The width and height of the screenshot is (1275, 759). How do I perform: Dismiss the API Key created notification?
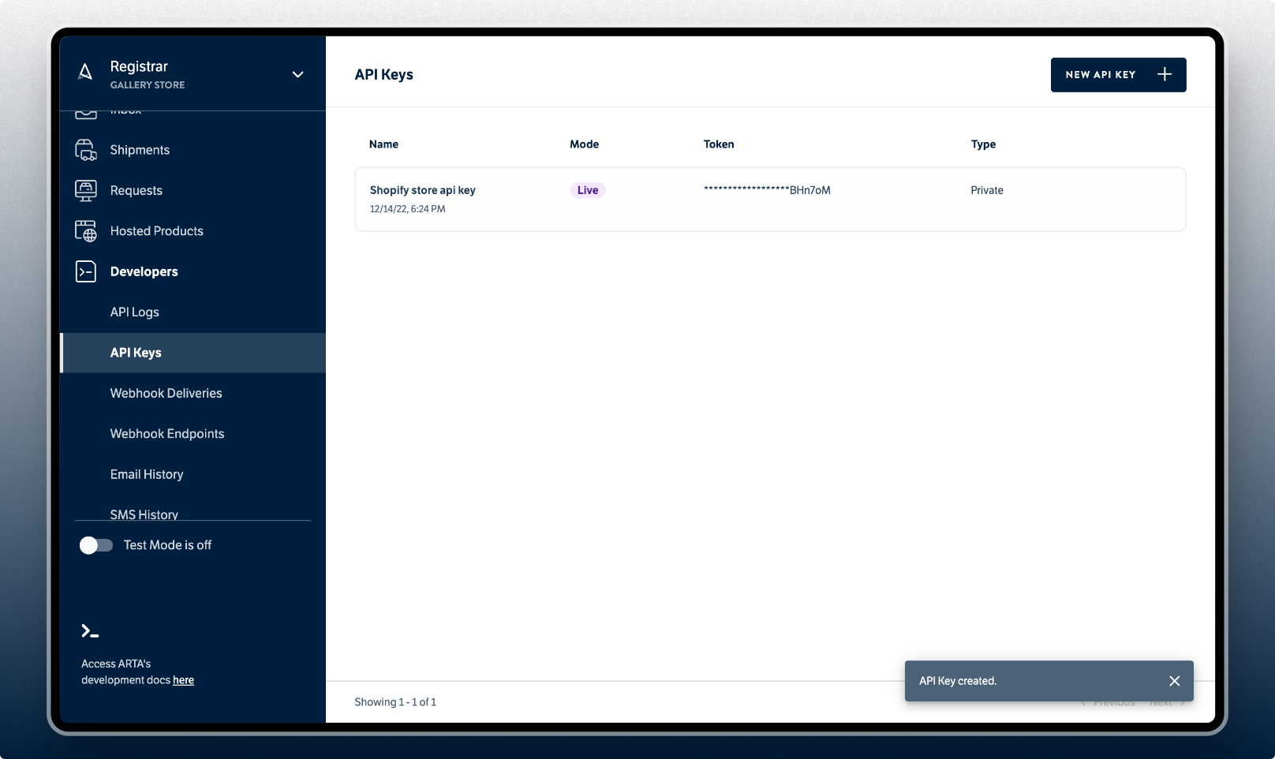pos(1174,681)
